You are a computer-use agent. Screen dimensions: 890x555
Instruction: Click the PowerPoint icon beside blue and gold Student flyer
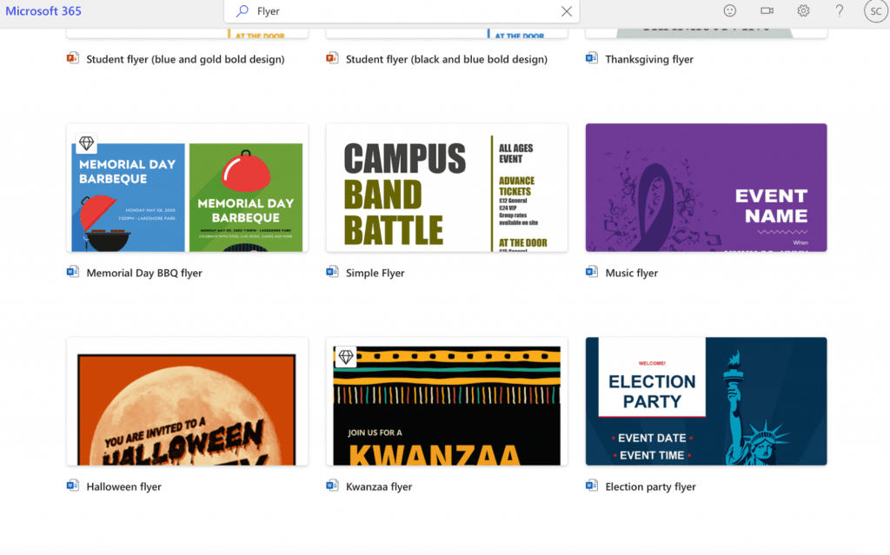click(73, 58)
